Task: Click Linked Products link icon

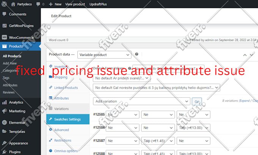Action: [51, 87]
